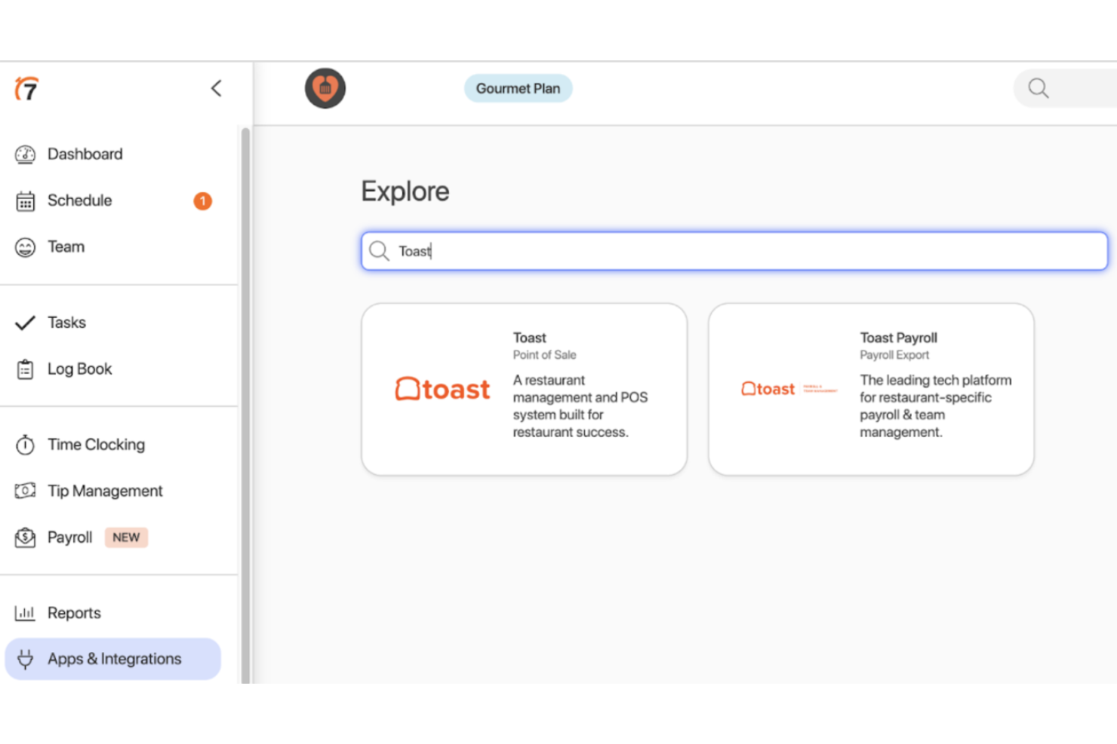Open the Team page
The image size is (1117, 744).
[x=66, y=246]
